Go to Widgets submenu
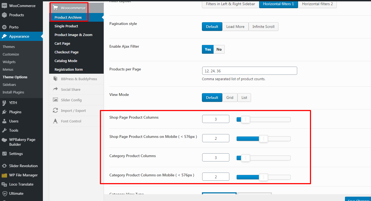 [x=9, y=62]
